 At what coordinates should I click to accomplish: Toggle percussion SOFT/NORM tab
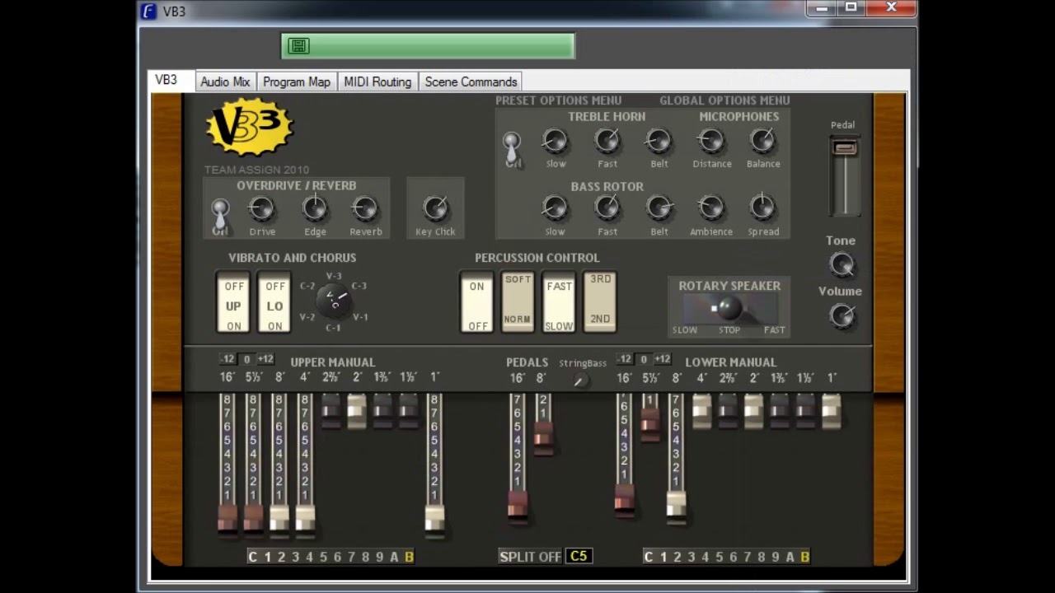coord(518,301)
